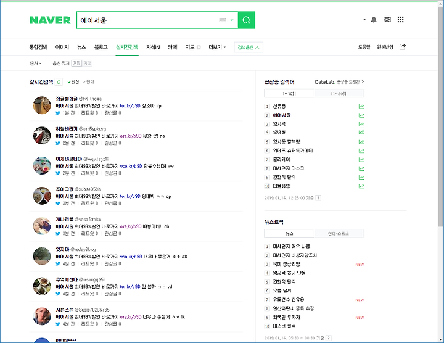Open the profile photo of 이게바로너야
This screenshot has height=343, width=444.
42,165
